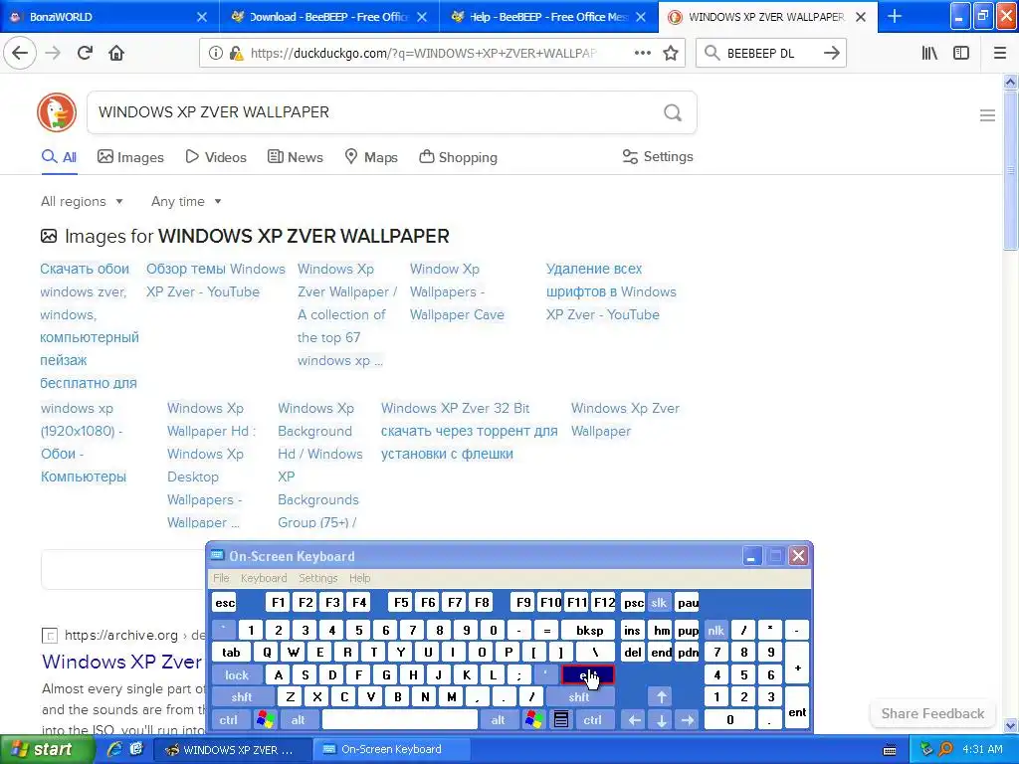Open the Firefox hamburger menu

[1000, 54]
